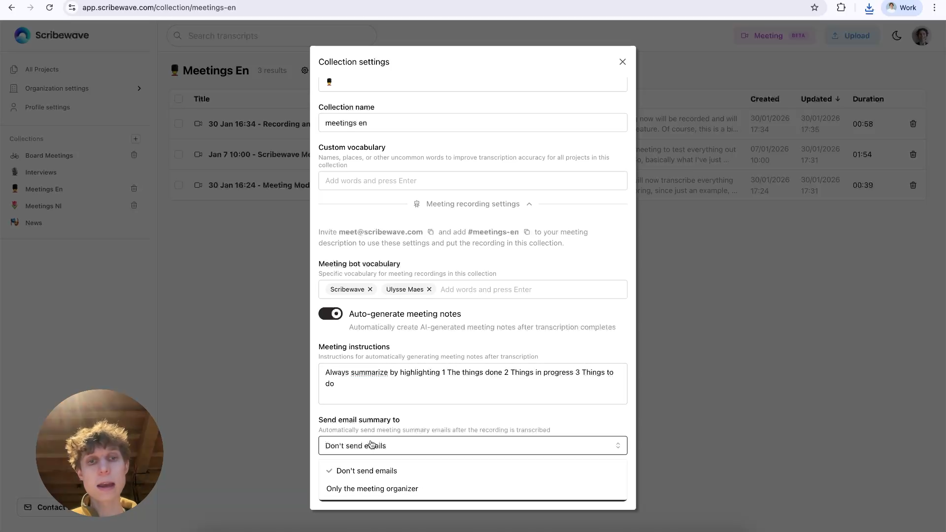This screenshot has height=532, width=946.
Task: Open Meetings Nl collection in sidebar
Action: [x=43, y=206]
